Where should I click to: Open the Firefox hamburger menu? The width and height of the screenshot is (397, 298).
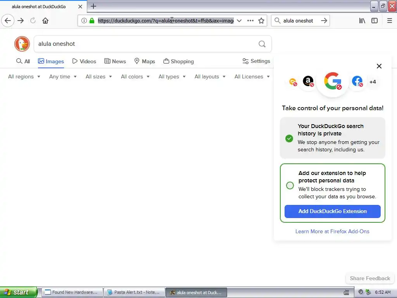389,21
